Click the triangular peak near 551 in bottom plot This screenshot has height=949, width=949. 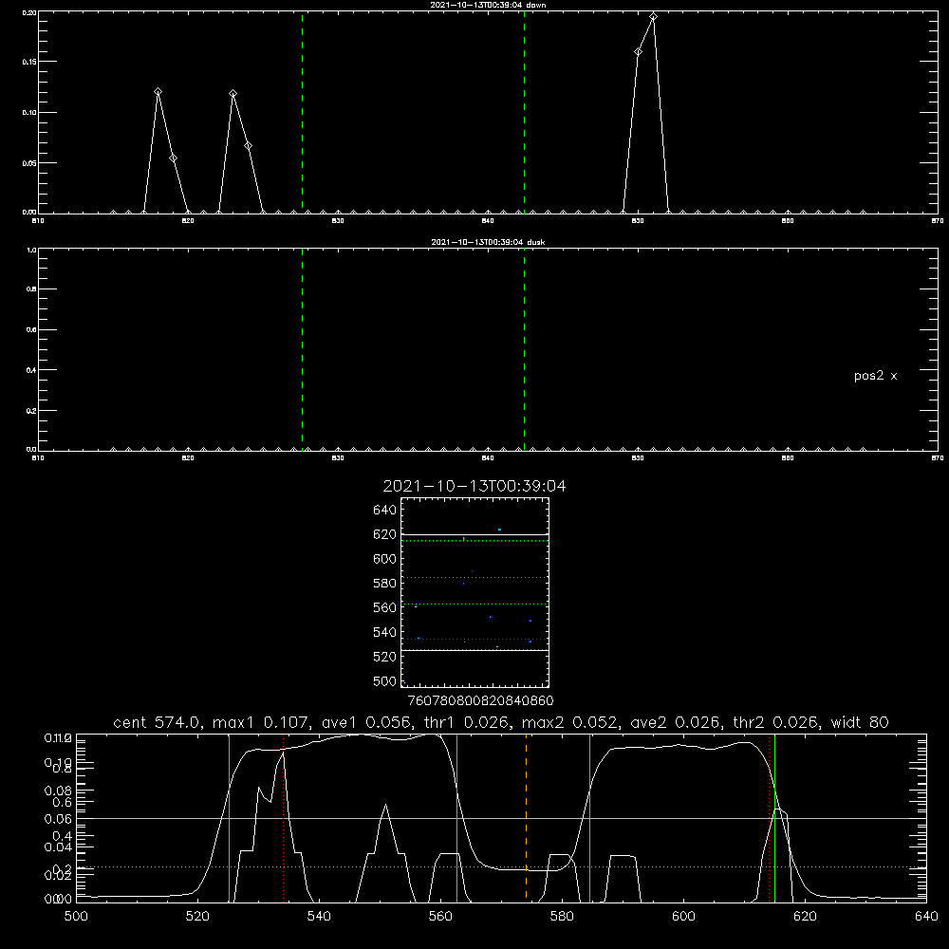[385, 805]
